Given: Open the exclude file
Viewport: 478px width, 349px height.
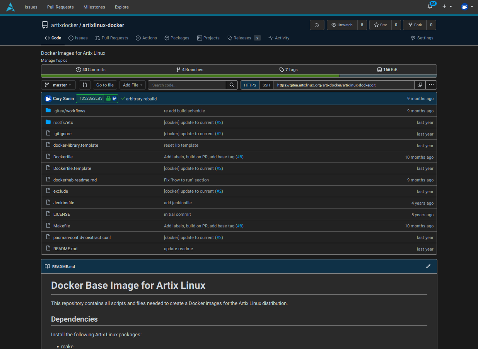Looking at the screenshot, I should (x=61, y=191).
